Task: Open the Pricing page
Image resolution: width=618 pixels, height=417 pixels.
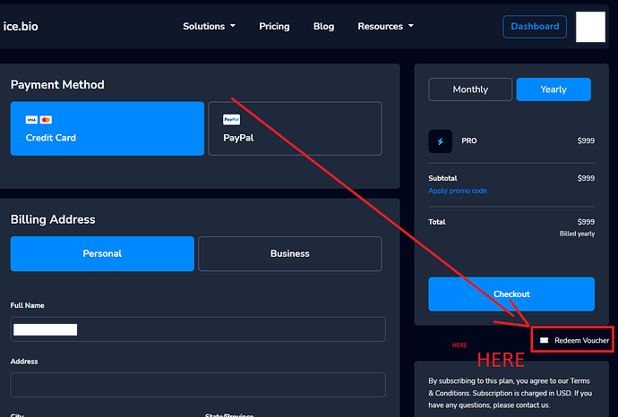Action: pos(274,27)
